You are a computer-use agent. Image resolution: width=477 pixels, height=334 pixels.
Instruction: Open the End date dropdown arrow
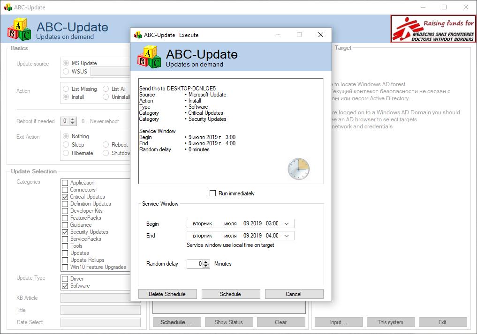(x=287, y=236)
